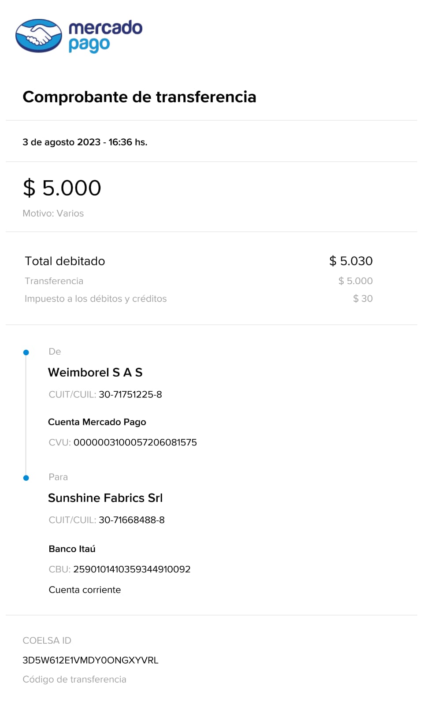Click the sender name Weimborel S A S
This screenshot has height=705, width=423.
pos(95,373)
